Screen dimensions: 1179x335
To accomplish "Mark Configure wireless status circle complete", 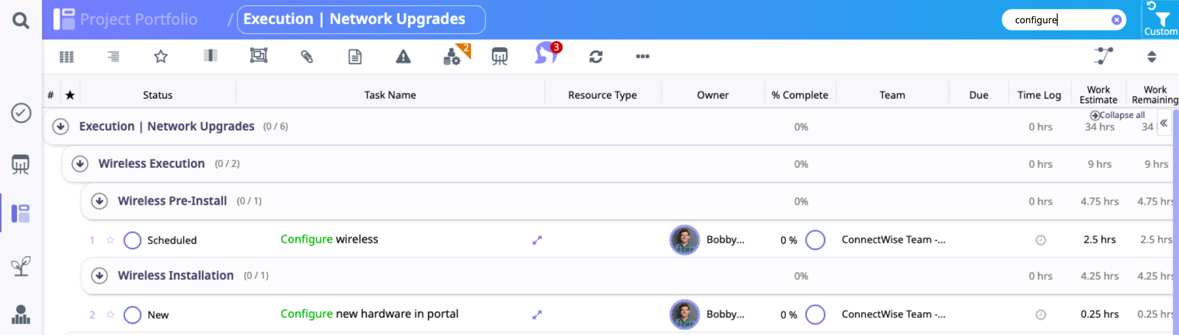I will 132,240.
